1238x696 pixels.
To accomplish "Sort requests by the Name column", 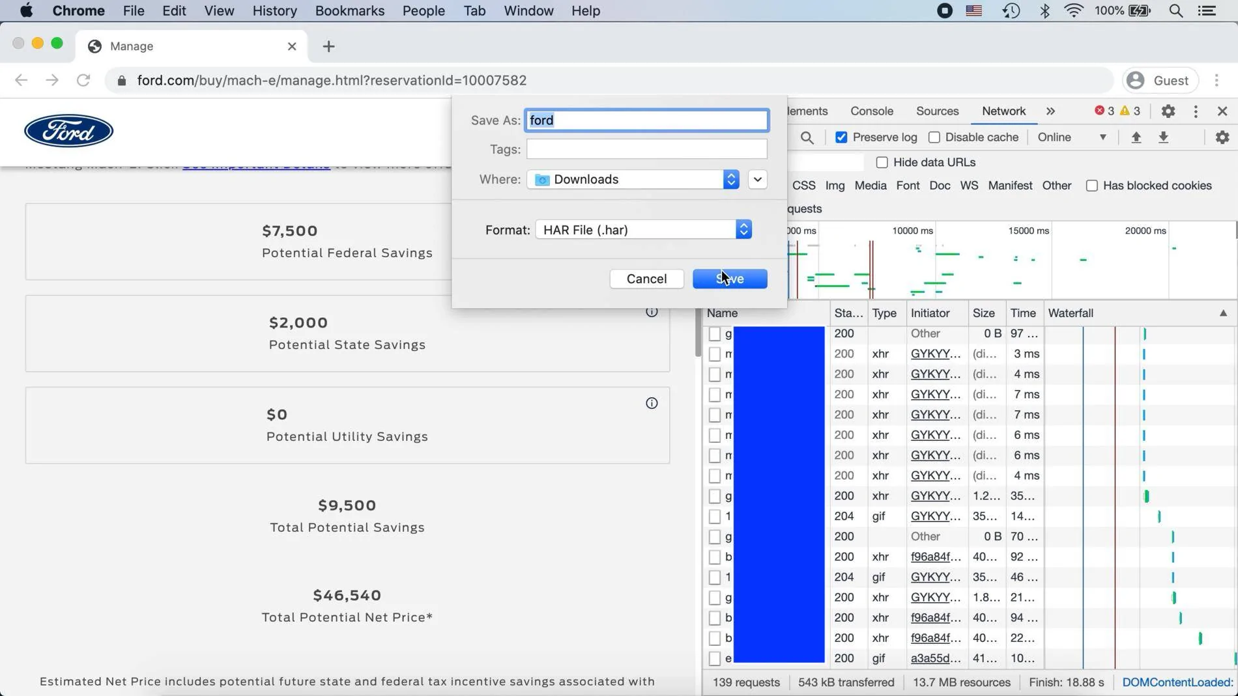I will click(766, 313).
